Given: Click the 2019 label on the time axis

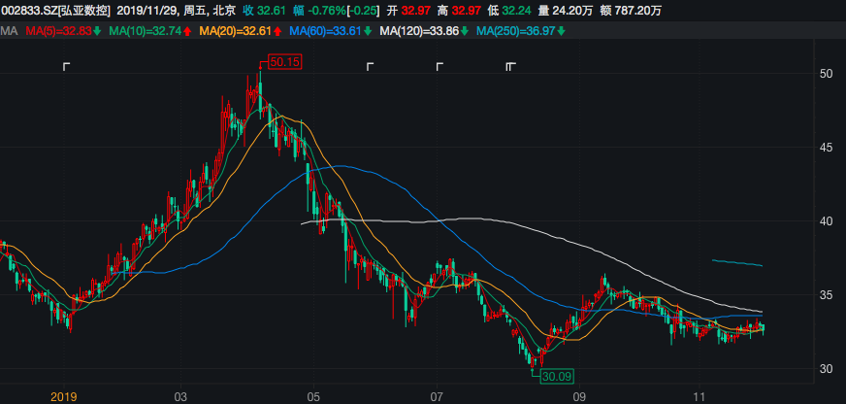Looking at the screenshot, I should [64, 397].
